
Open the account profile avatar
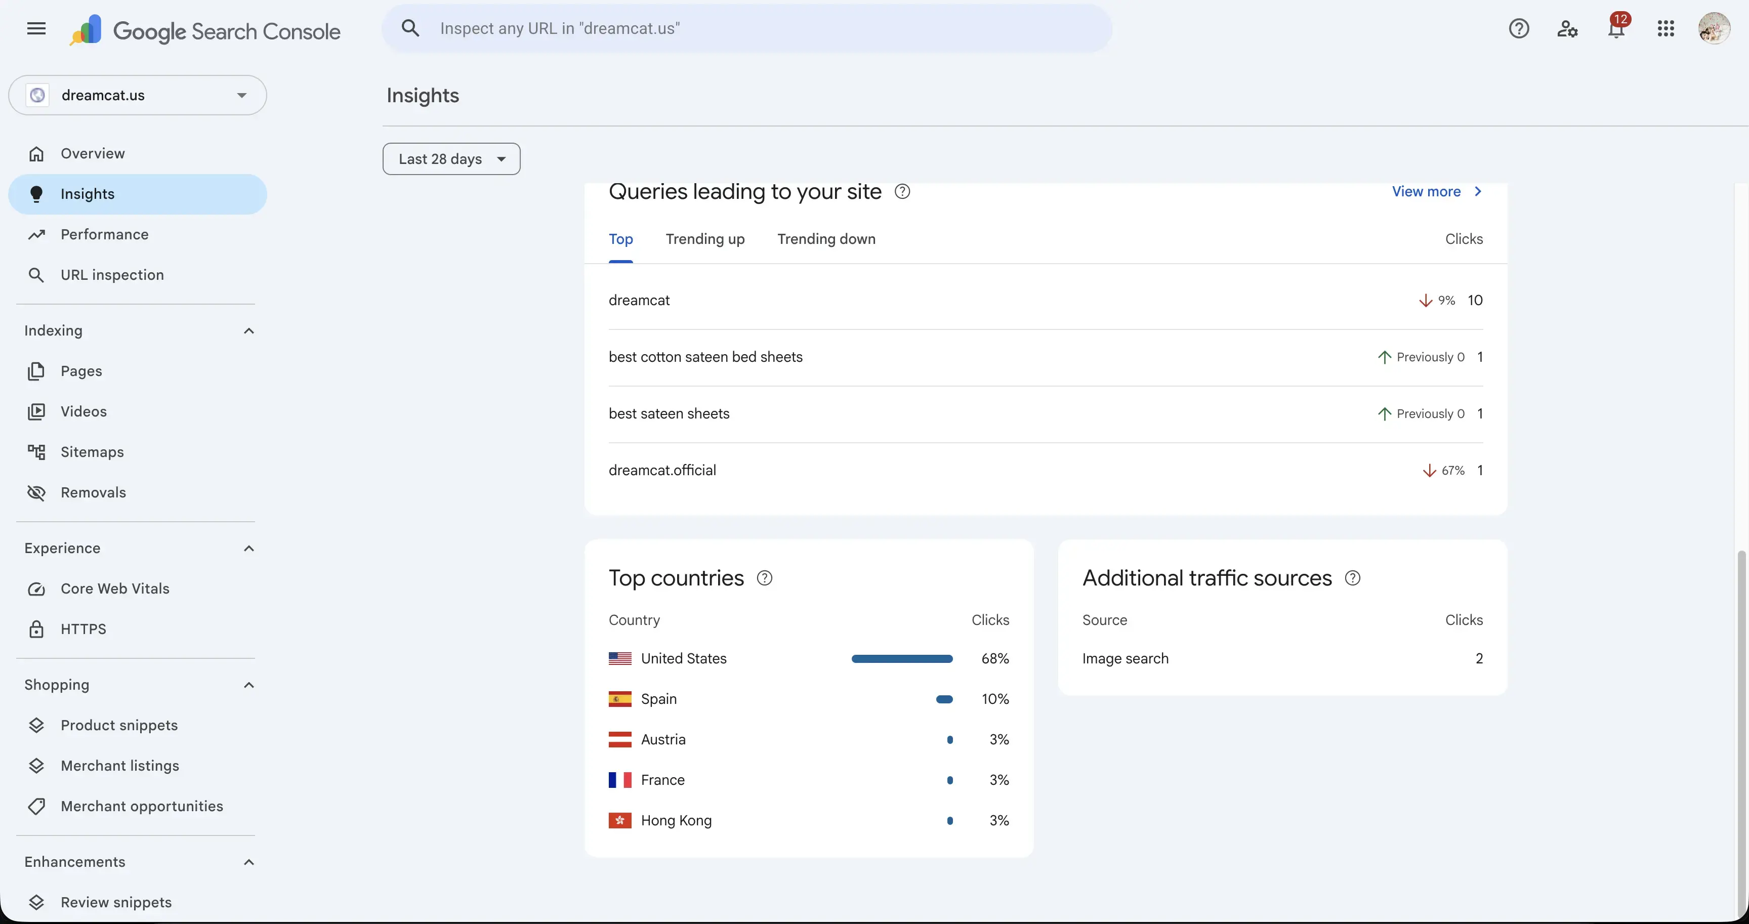pos(1715,28)
